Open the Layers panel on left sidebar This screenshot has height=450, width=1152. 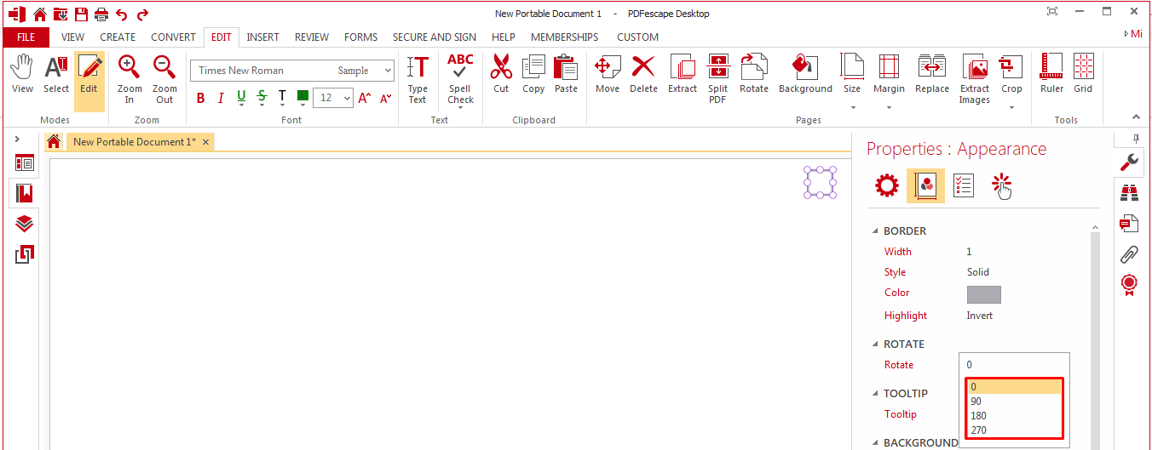[25, 224]
